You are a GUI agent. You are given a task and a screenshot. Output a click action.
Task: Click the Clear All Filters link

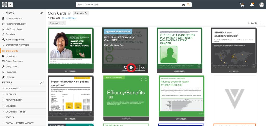(69, 18)
